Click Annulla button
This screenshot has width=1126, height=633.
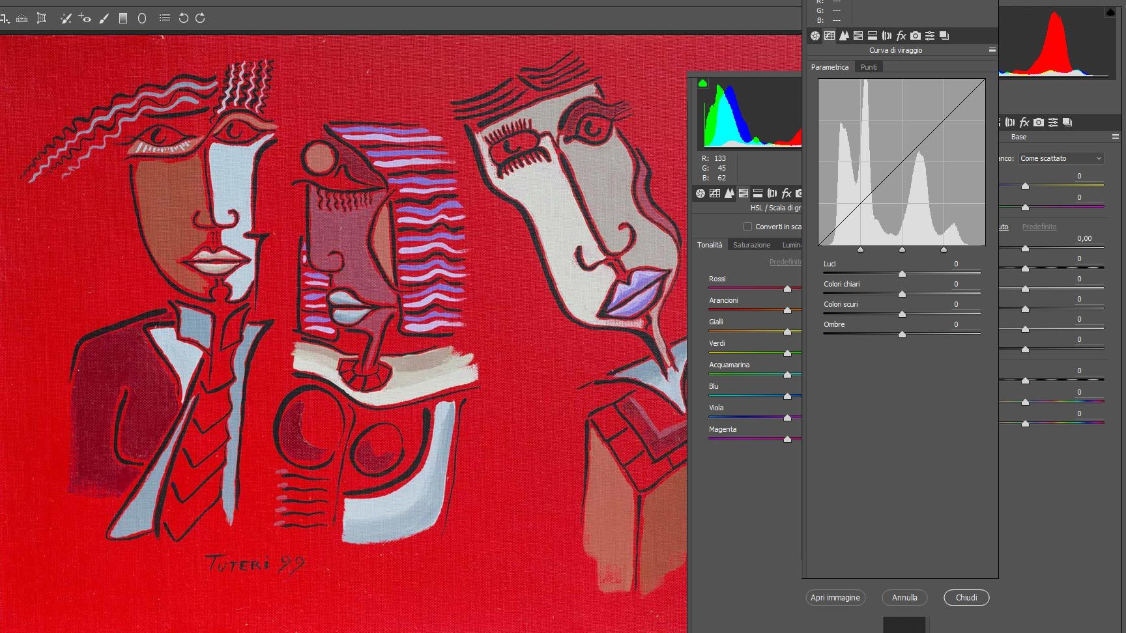click(904, 597)
